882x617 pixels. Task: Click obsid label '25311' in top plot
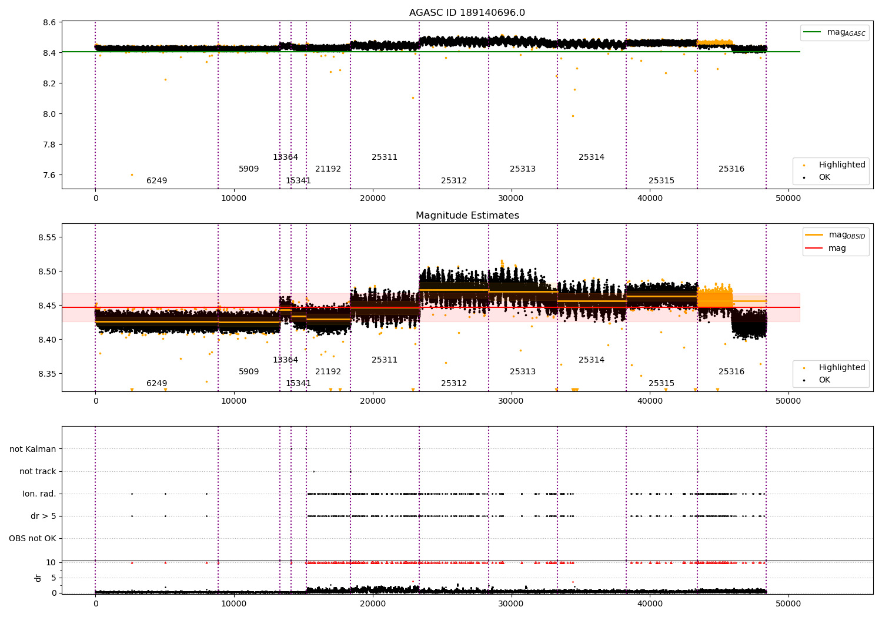click(385, 157)
